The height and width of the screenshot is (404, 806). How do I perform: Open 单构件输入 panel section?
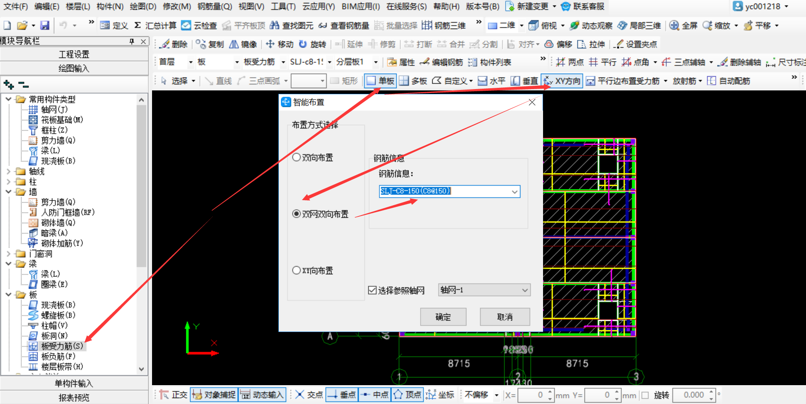[74, 383]
